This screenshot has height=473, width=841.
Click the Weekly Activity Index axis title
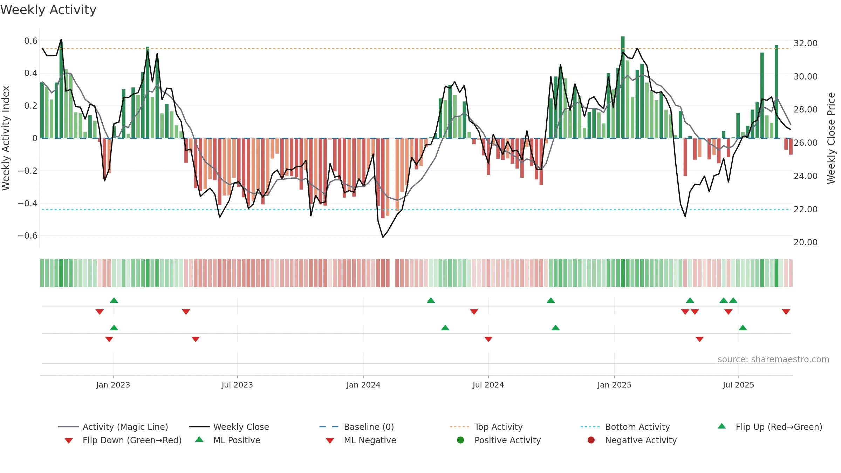(x=6, y=138)
